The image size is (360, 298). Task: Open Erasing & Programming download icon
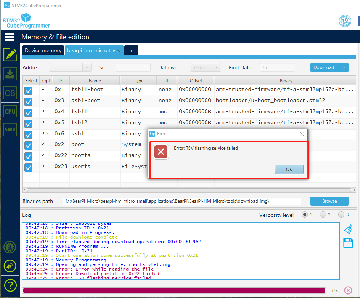10,74
